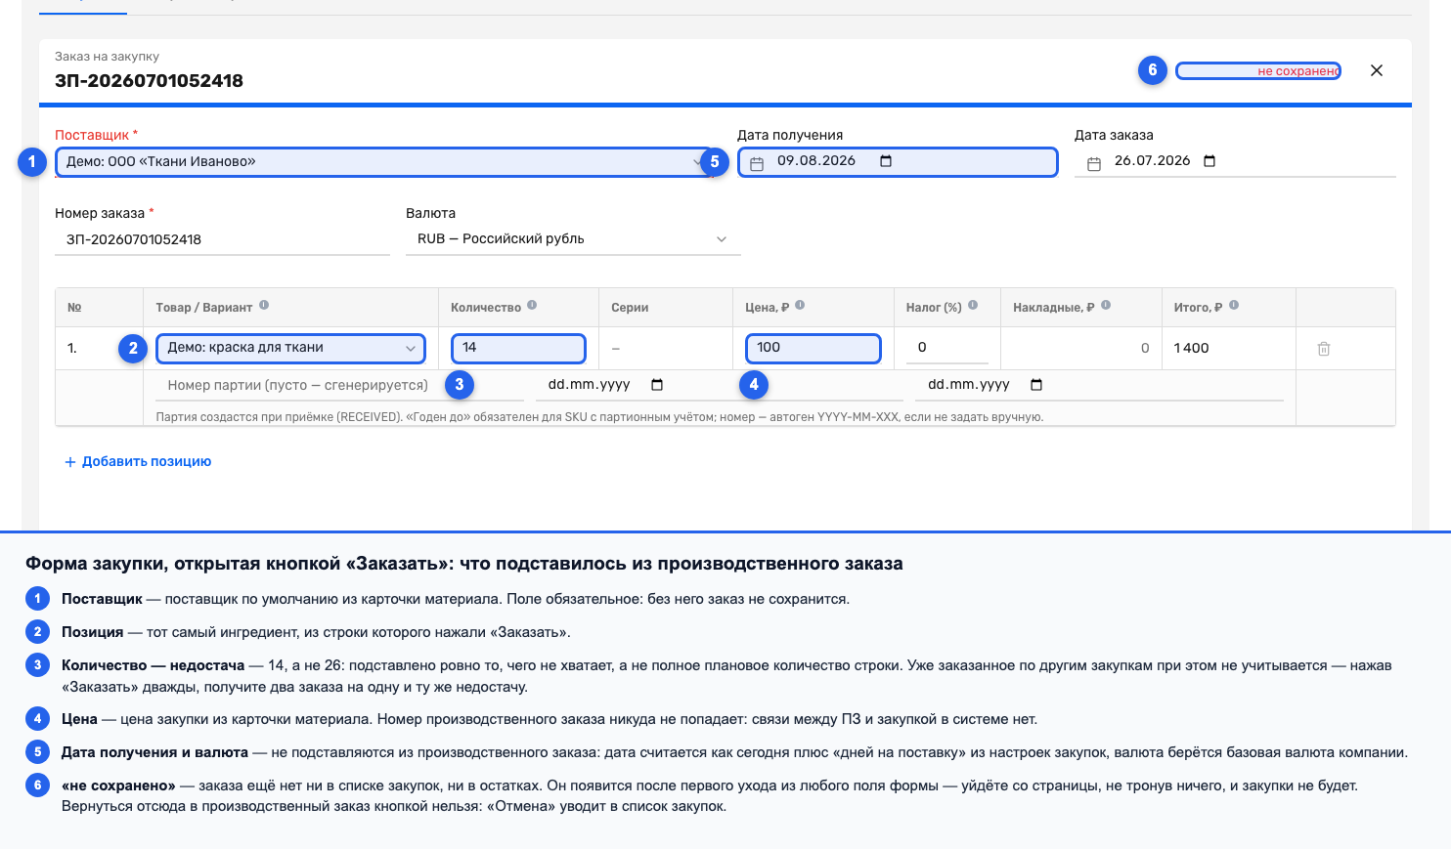Click the не сохранено status badge
This screenshot has height=849, width=1451.
point(1258,71)
